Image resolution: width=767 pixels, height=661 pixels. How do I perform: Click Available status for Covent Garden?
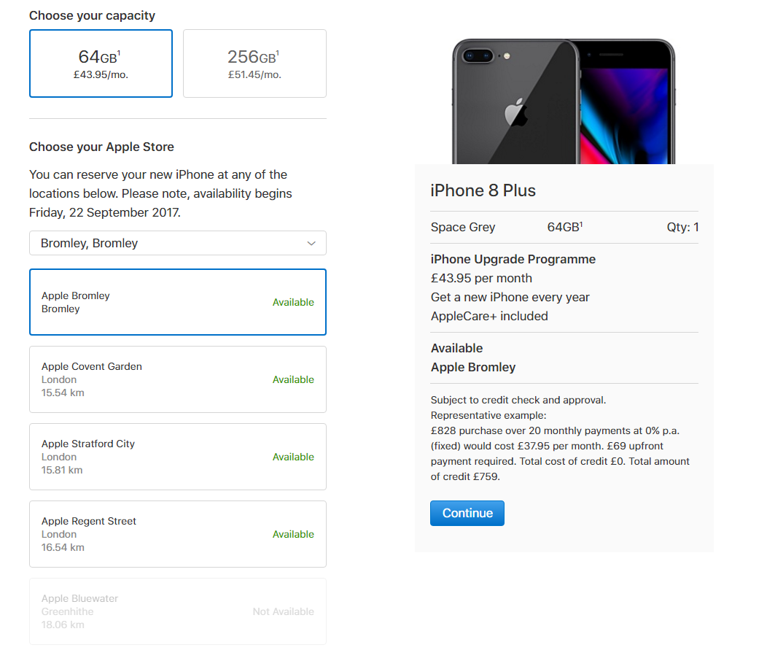(293, 379)
